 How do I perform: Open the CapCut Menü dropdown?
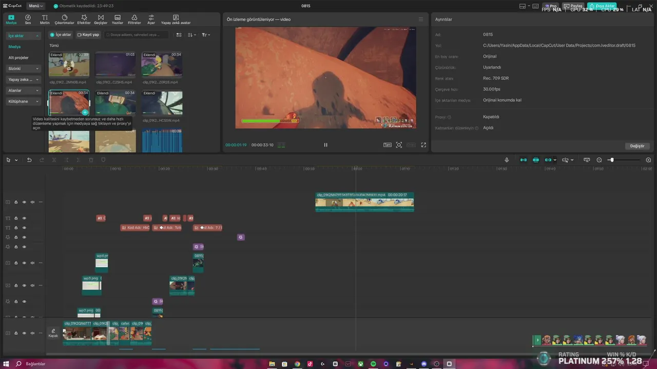(x=35, y=6)
